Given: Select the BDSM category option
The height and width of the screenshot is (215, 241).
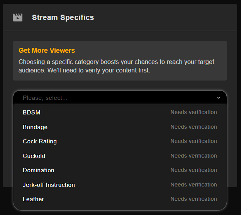Looking at the screenshot, I should [32, 113].
